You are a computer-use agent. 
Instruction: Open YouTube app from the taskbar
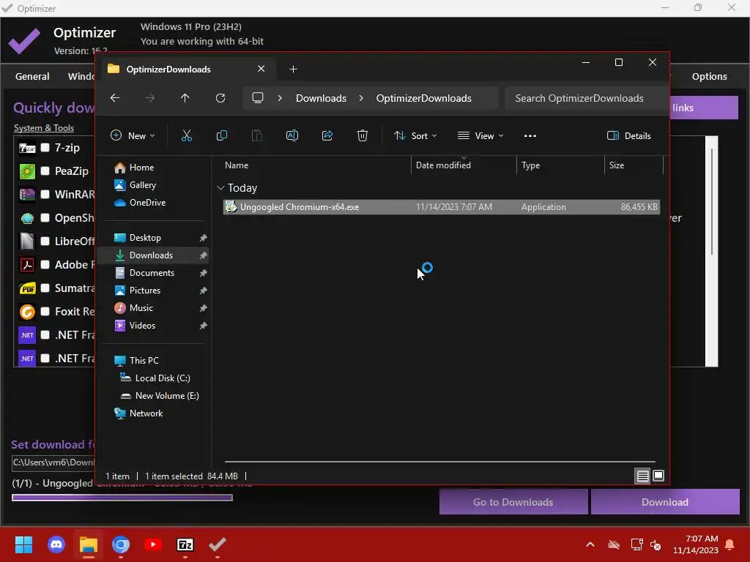click(153, 544)
